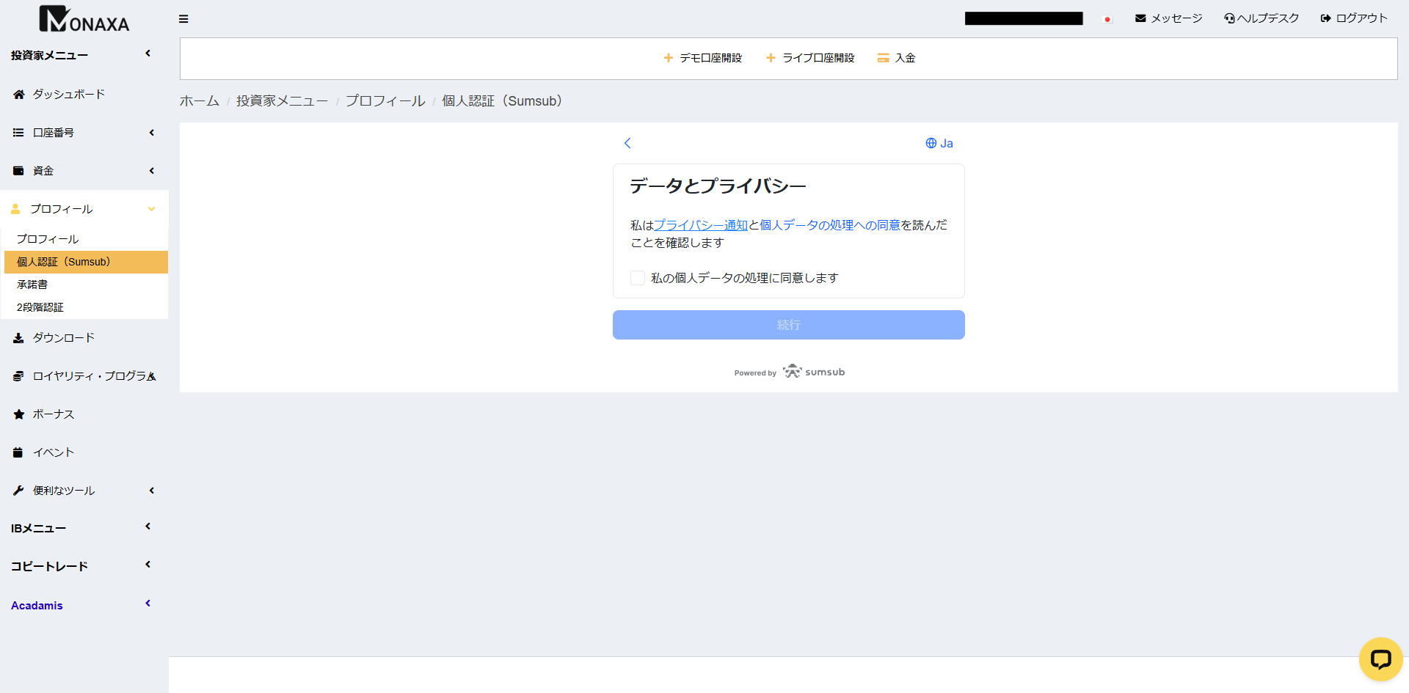Expand the 便利なツール sidebar menu

84,491
